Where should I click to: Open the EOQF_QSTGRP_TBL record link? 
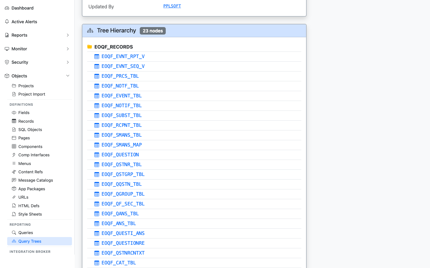coord(123,174)
